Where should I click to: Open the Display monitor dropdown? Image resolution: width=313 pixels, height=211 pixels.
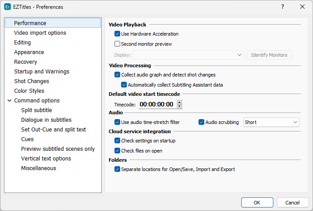[188, 55]
